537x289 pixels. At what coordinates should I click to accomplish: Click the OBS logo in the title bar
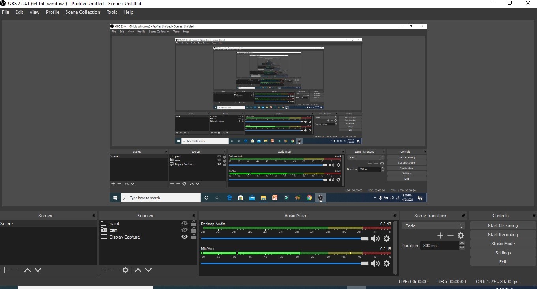click(3, 3)
